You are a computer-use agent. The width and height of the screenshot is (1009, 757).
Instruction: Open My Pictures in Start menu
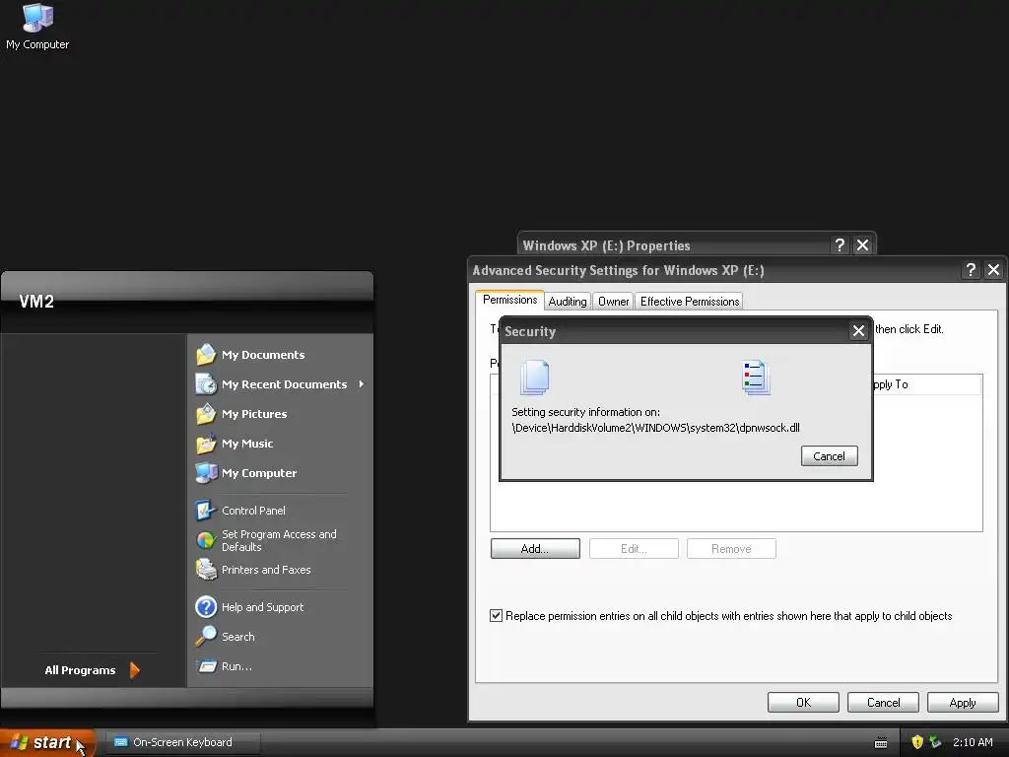[254, 414]
